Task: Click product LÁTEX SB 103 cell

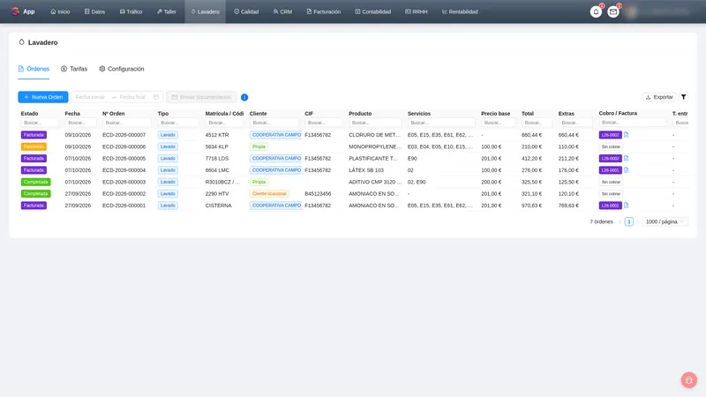Action: click(x=366, y=170)
